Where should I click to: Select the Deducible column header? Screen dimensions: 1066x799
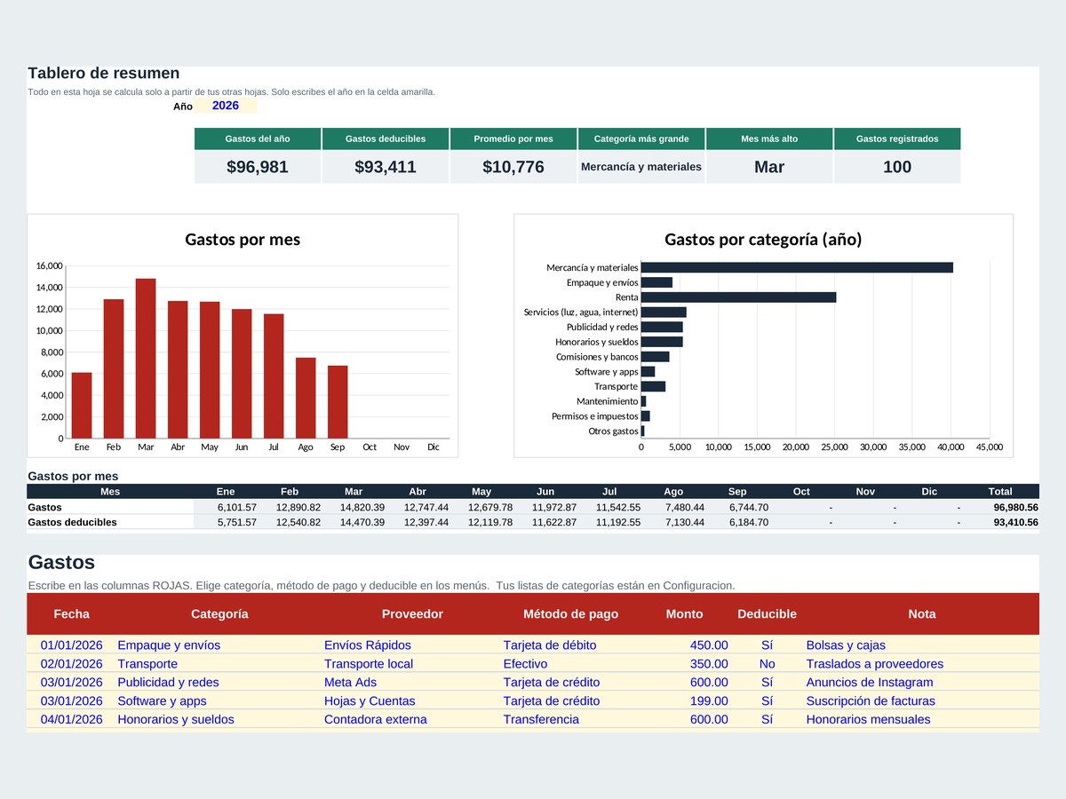tap(767, 613)
